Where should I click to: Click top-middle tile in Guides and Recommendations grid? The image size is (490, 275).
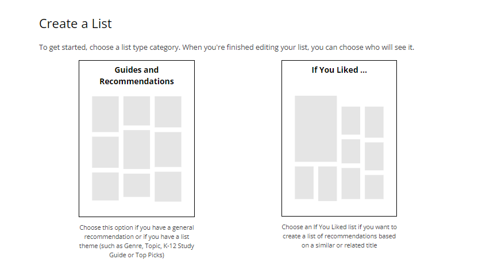pyautogui.click(x=137, y=111)
